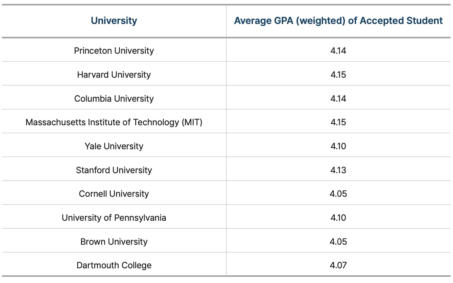453x283 pixels.
Task: Select Massachusetts Institute of Technology (MIT) cell
Action: pos(114,123)
